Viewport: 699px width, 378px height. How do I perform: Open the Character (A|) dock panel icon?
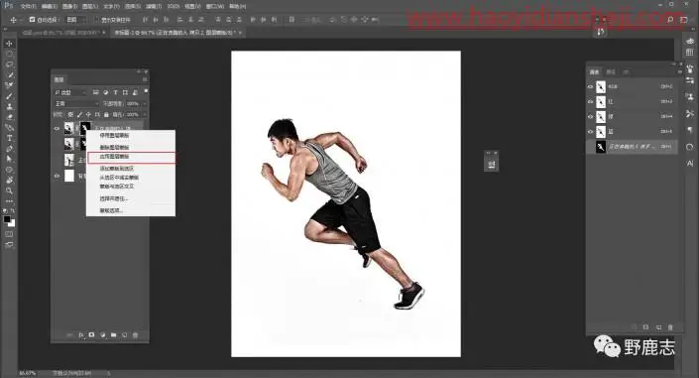(x=690, y=164)
